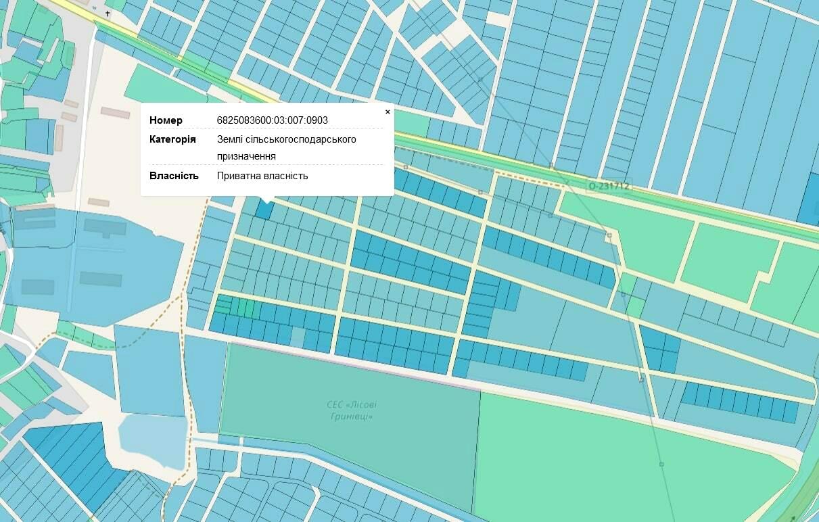The image size is (819, 522).
Task: Select the small bright green parcel among dark blue plots
Action: coord(249,308)
